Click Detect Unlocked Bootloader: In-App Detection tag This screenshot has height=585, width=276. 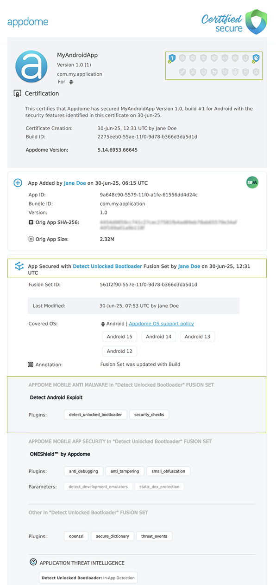(88, 578)
